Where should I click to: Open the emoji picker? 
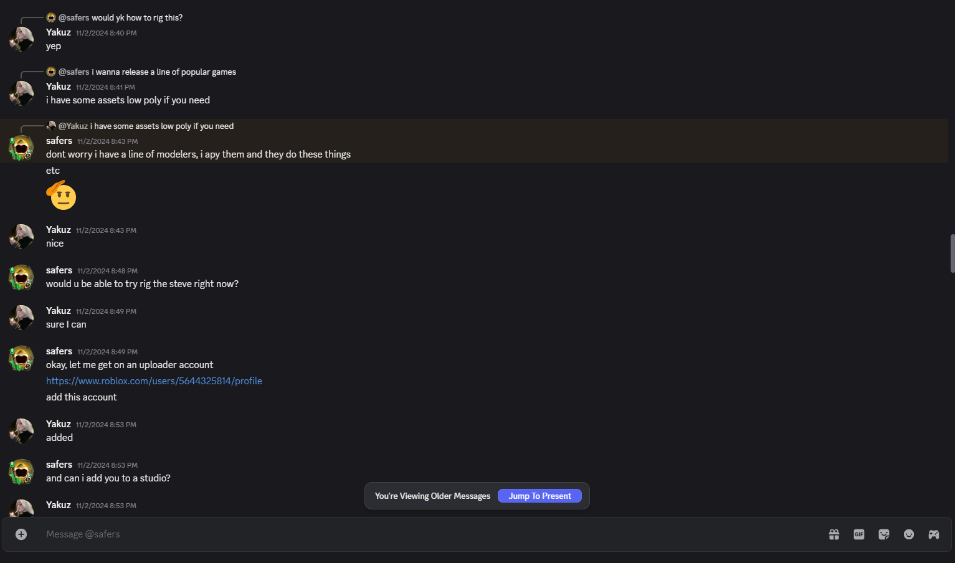point(909,534)
